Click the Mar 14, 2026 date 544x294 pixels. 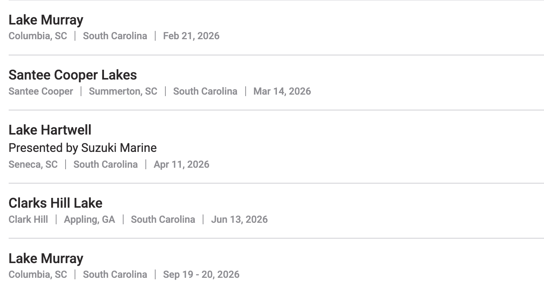click(x=282, y=91)
